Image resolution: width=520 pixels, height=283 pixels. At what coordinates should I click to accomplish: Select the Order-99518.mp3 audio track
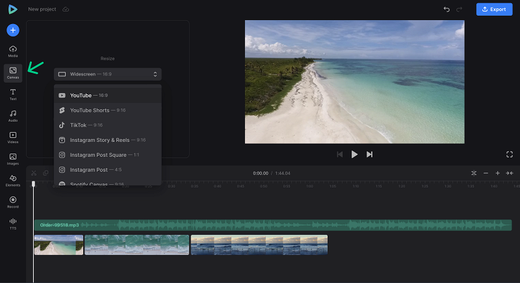(273, 225)
